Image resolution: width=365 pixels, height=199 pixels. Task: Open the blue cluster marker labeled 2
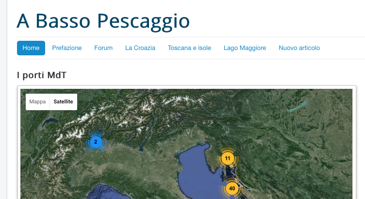tap(96, 142)
